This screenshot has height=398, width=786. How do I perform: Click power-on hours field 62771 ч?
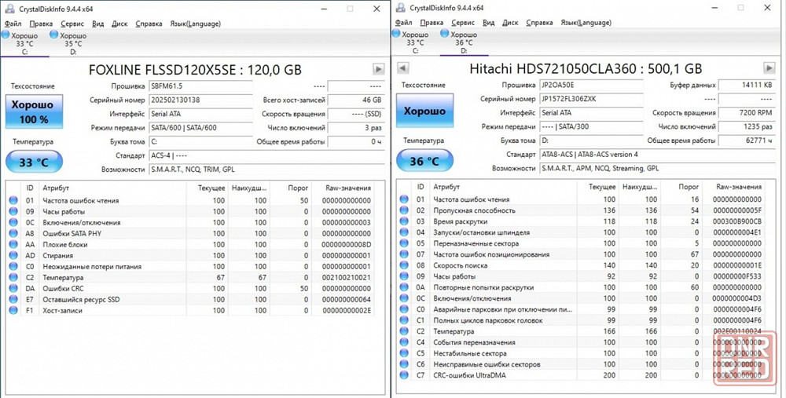tap(747, 141)
